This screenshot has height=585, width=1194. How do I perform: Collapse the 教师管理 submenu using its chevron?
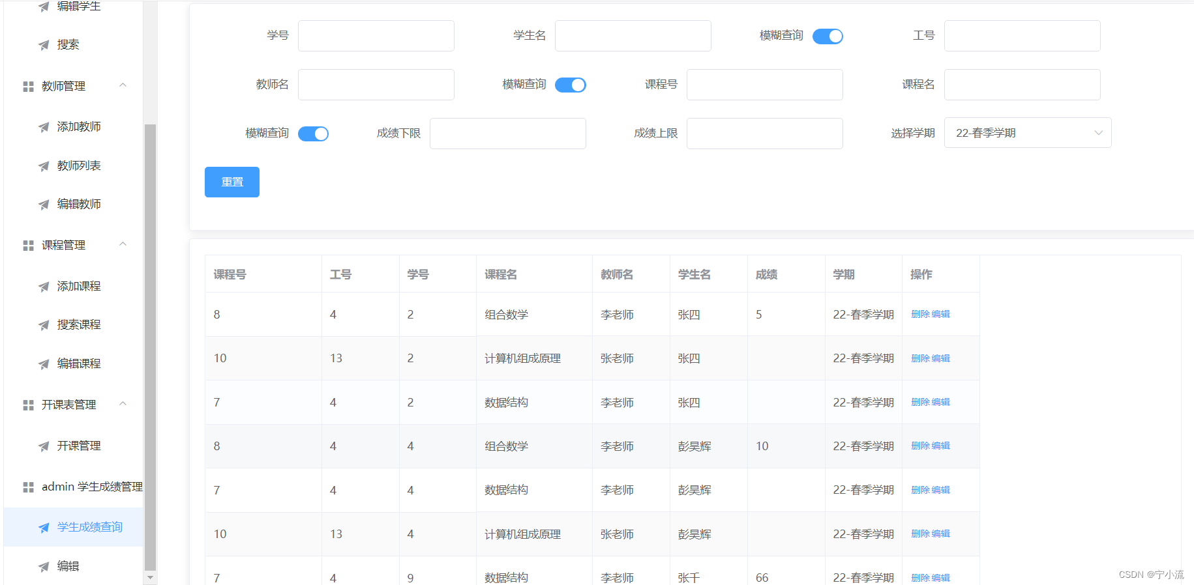[123, 85]
